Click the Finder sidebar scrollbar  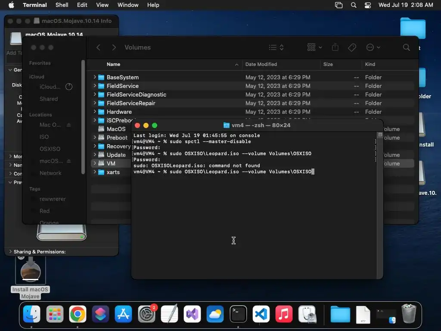tap(83, 117)
